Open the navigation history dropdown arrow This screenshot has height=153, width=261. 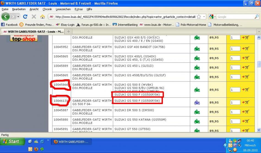18,17
